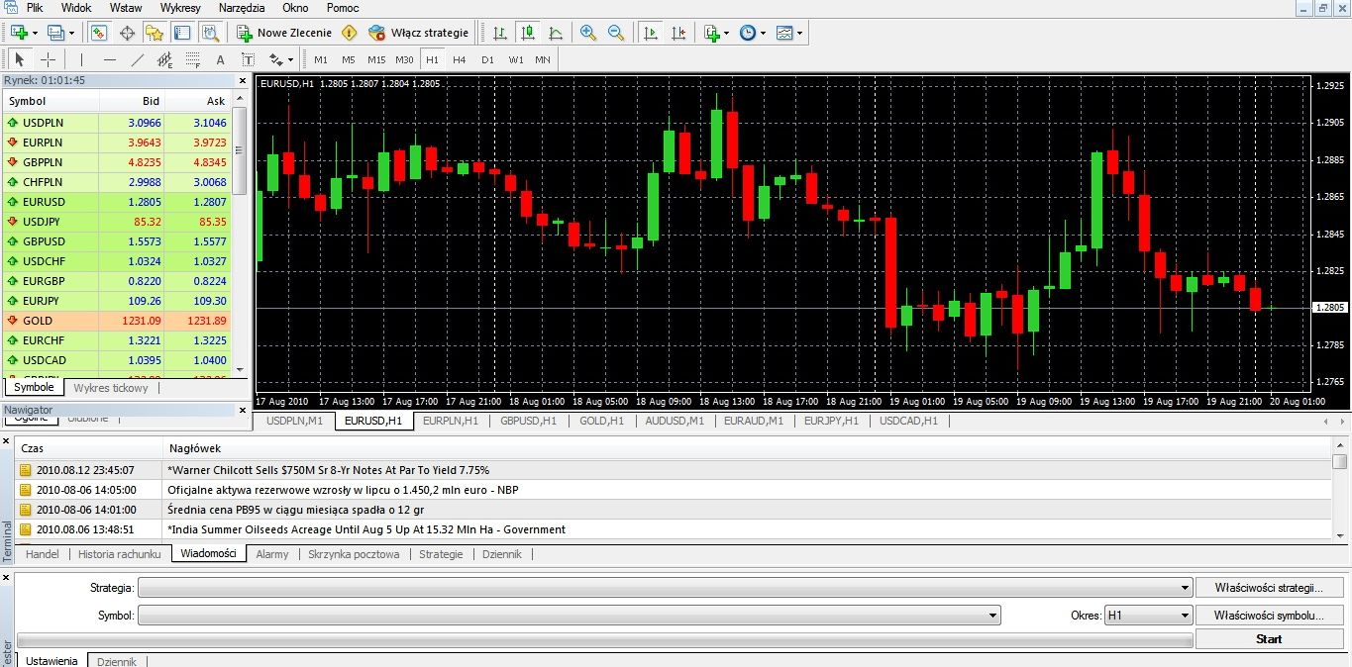Toggle the Data Window crosshair-circle icon

(x=127, y=33)
